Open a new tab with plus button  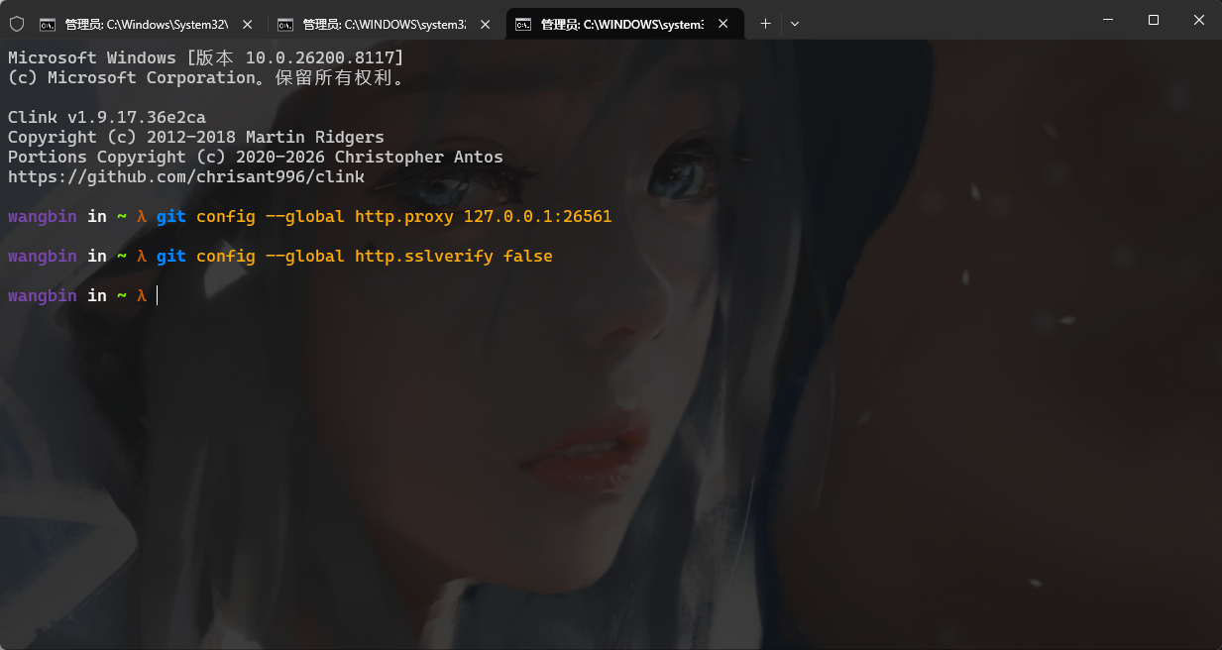coord(765,24)
